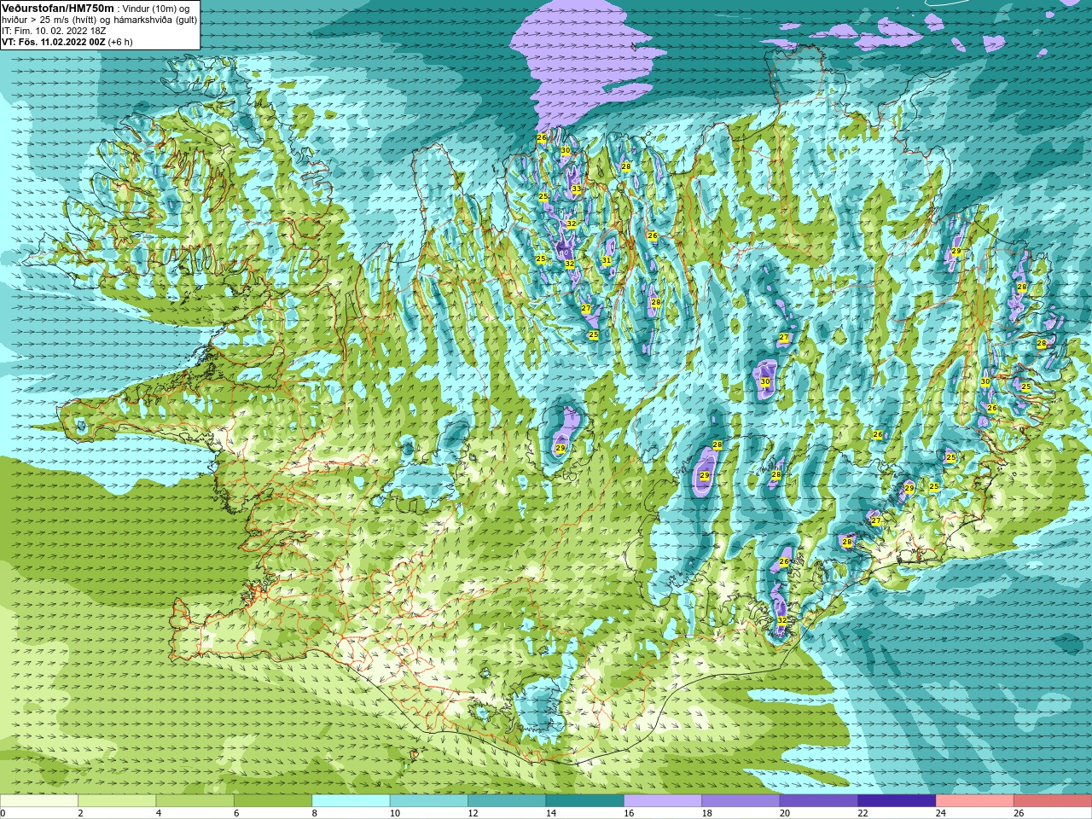Select the 18–20 medium purple legend swatch
This screenshot has width=1092, height=819.
point(741,801)
